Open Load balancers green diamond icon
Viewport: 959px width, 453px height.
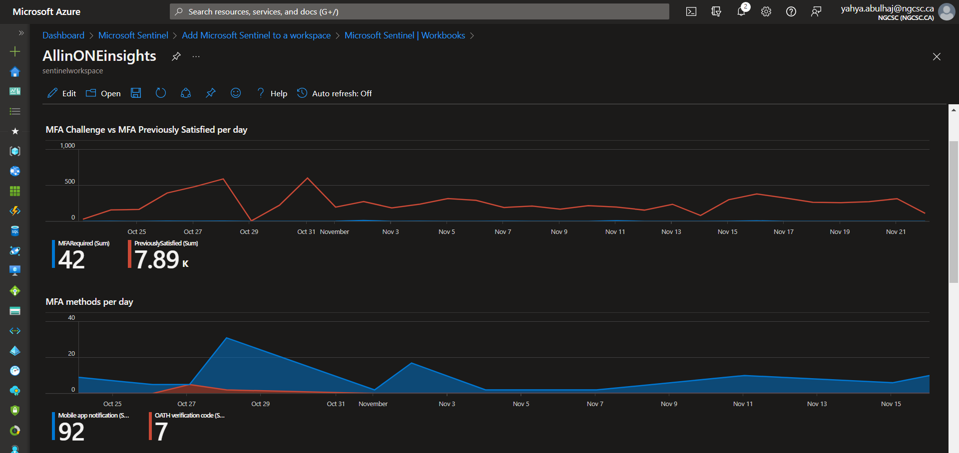(x=15, y=291)
